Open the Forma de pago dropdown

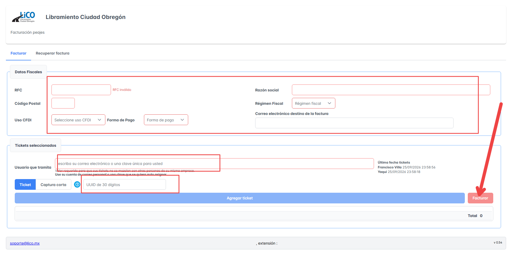pos(166,120)
